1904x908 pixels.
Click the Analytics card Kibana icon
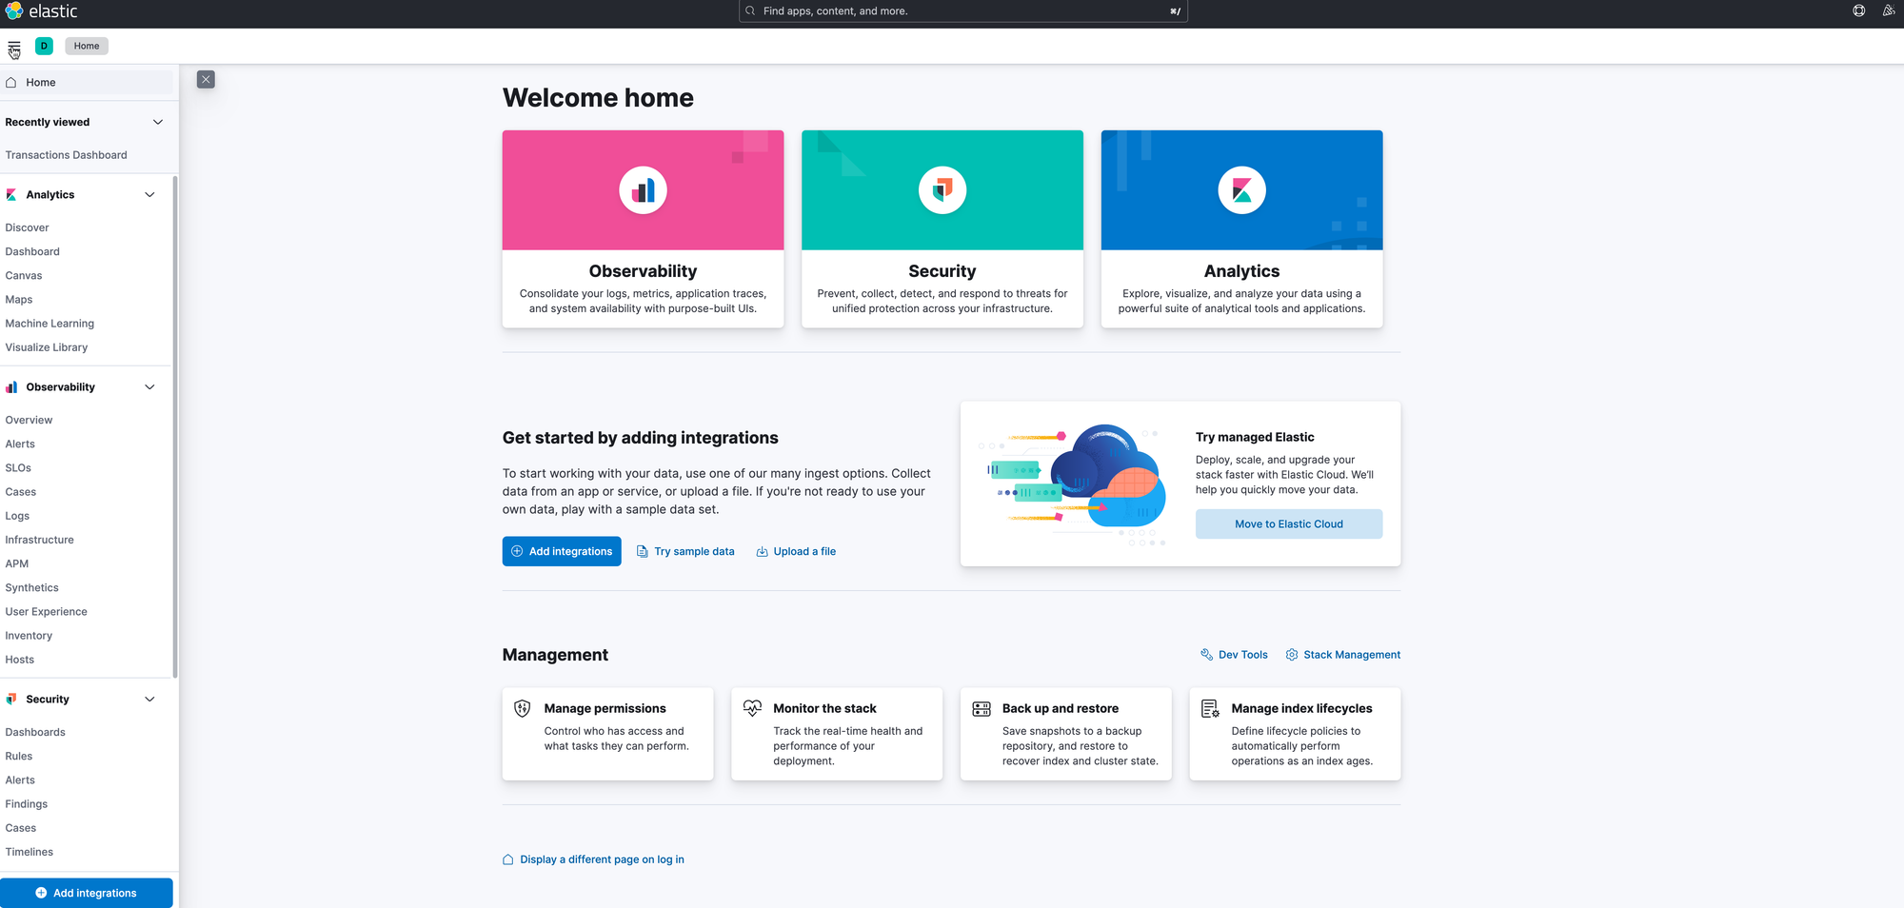(x=1241, y=190)
